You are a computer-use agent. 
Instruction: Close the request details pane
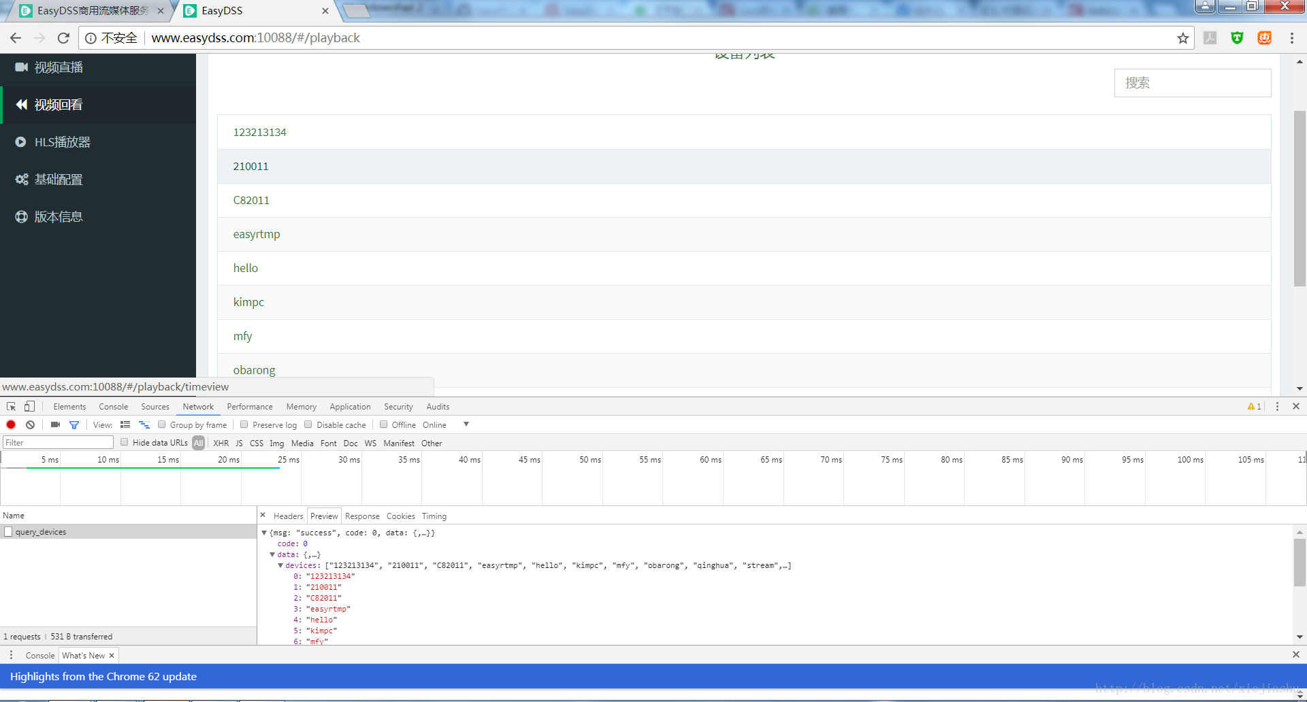(263, 515)
